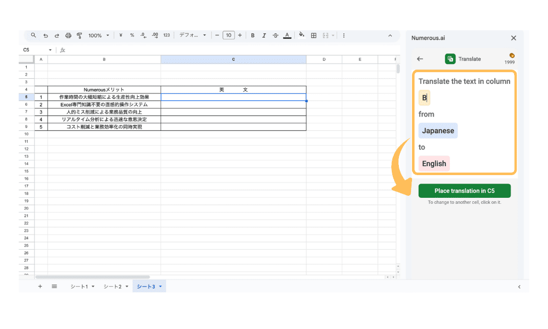The height and width of the screenshot is (329, 548).
Task: Select column D header
Action: pyautogui.click(x=324, y=60)
